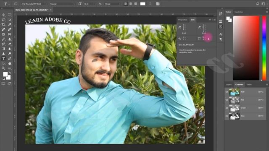269x151 pixels.
Task: Select the Rectangular Marquee tool
Action: point(10,15)
